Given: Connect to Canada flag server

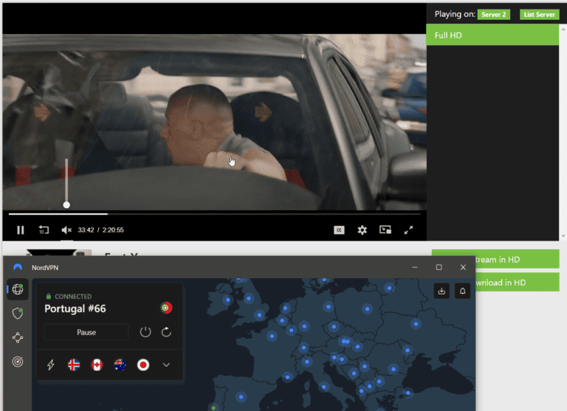Looking at the screenshot, I should (x=97, y=365).
